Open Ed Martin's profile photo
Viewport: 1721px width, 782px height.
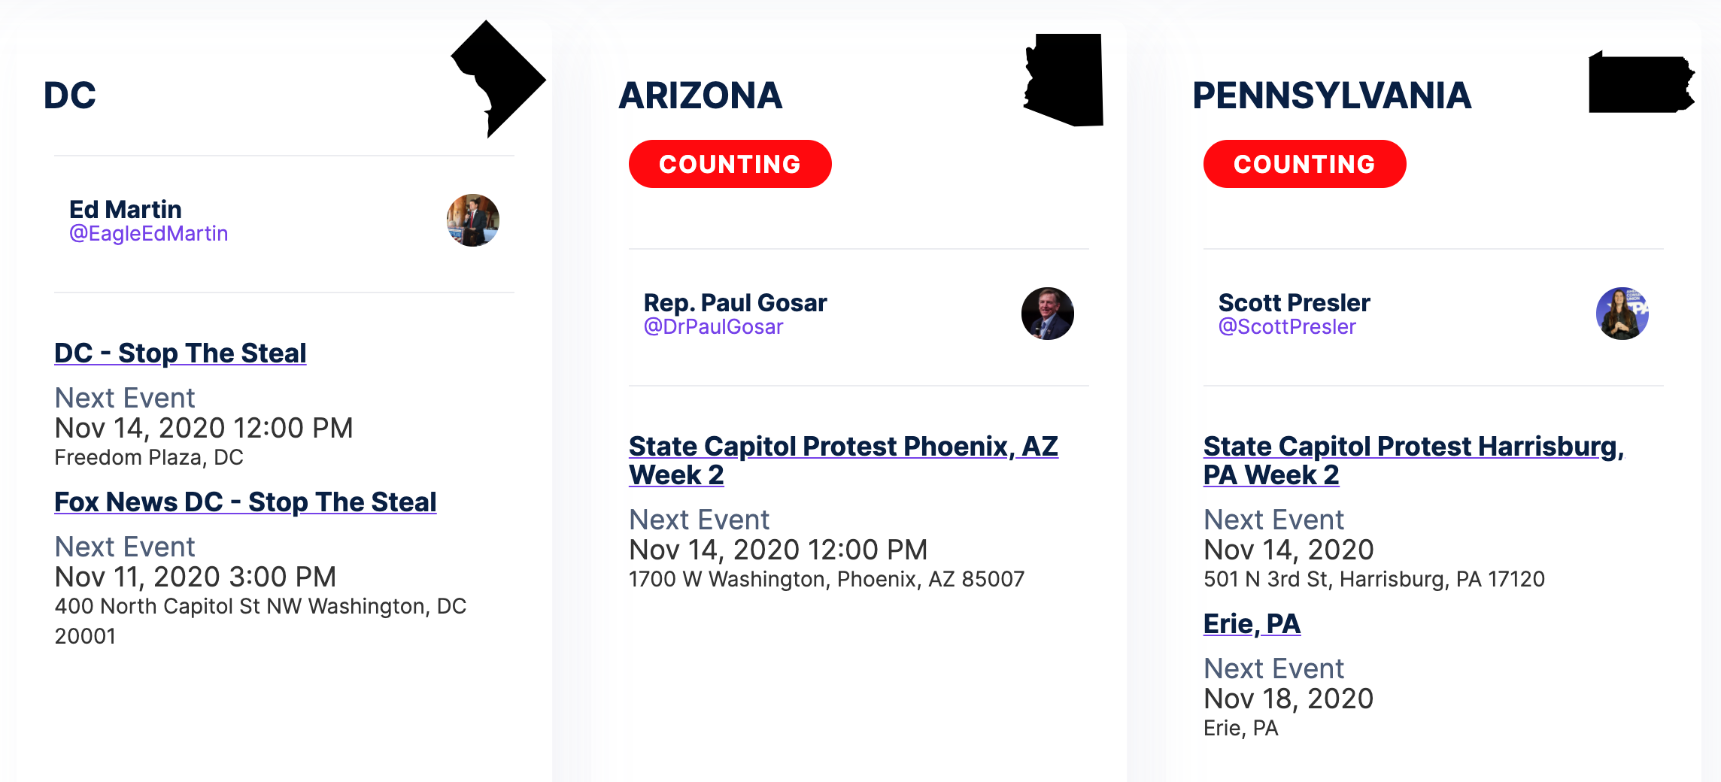[473, 220]
